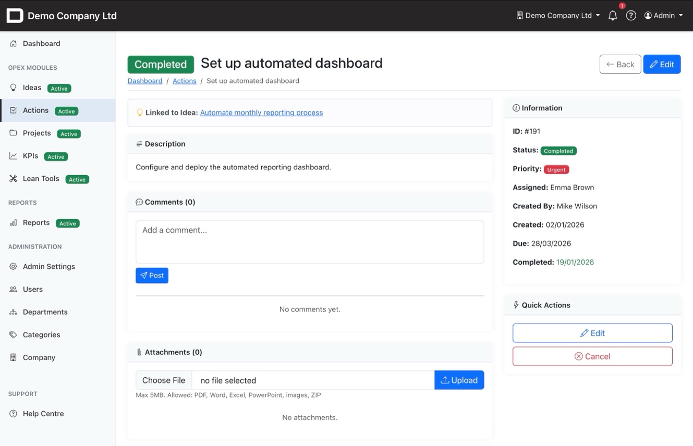Click the Categories tag icon in sidebar
This screenshot has height=446, width=693.
tap(14, 334)
